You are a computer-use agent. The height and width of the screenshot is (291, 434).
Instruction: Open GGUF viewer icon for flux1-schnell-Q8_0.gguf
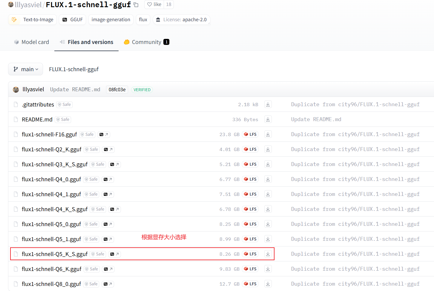pos(108,284)
